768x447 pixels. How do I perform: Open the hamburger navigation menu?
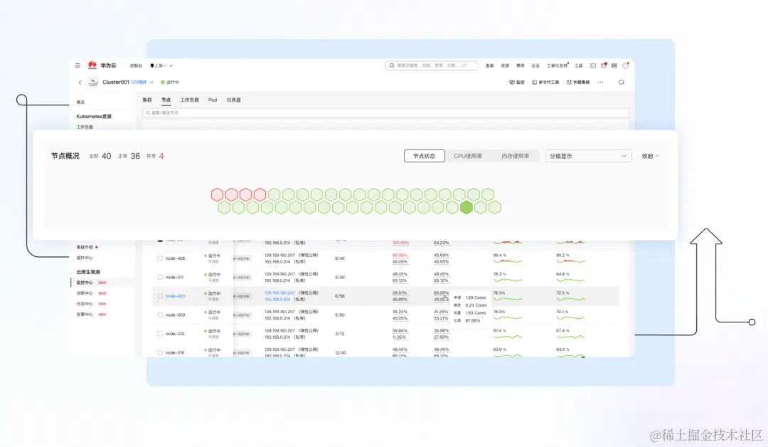(78, 65)
